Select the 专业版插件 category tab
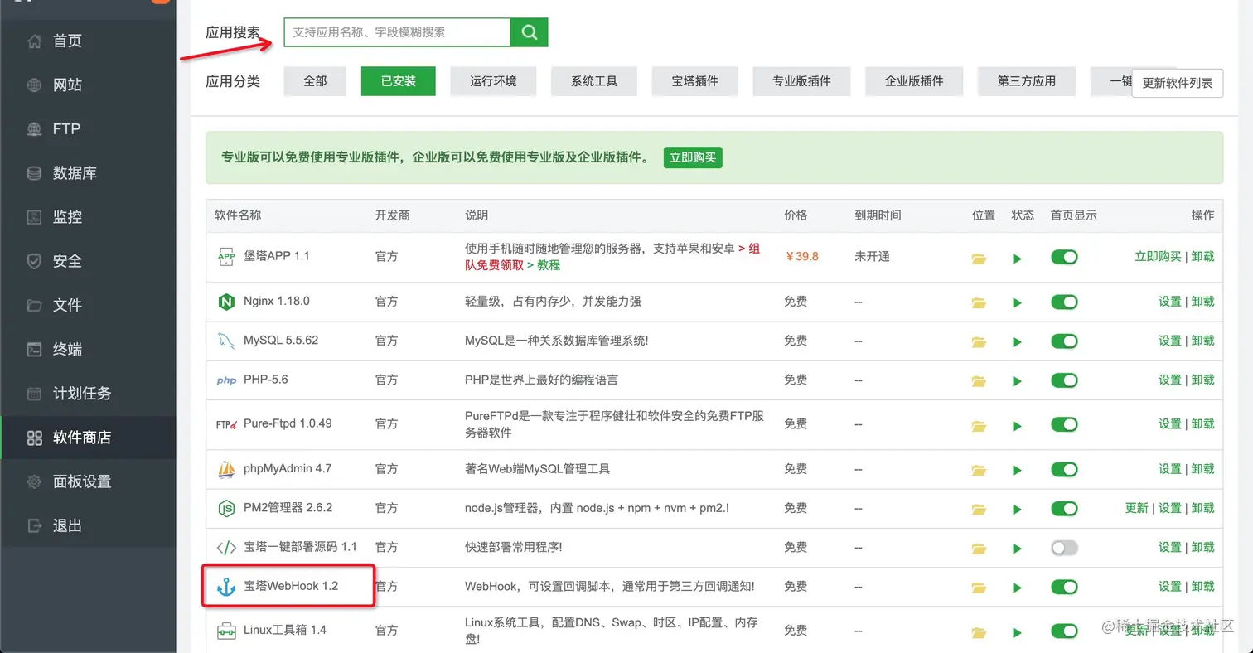The image size is (1253, 653). pos(801,81)
